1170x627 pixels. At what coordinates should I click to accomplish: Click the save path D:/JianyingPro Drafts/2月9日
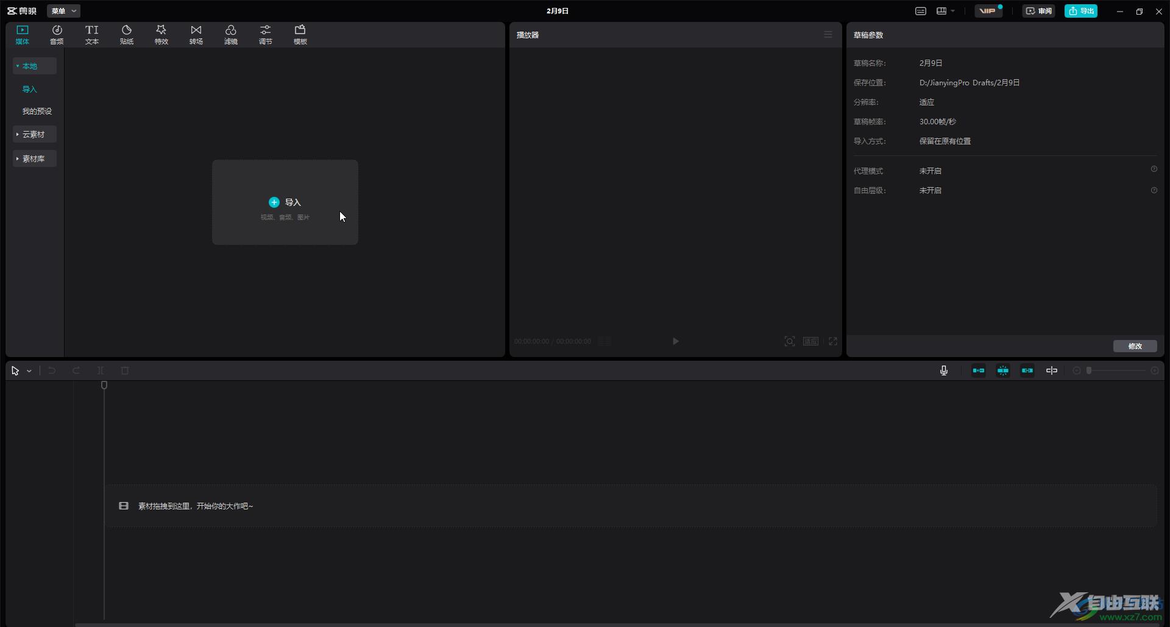(970, 82)
